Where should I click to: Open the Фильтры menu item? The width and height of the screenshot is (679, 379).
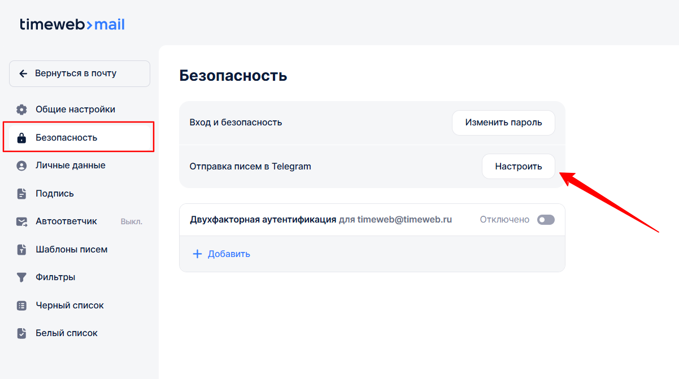point(55,277)
